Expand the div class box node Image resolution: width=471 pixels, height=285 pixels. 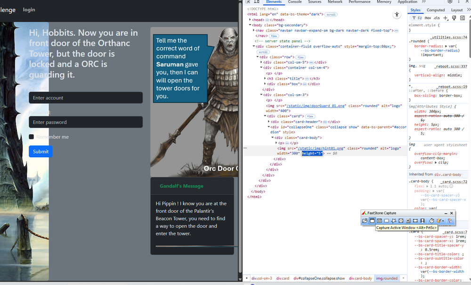(x=265, y=84)
